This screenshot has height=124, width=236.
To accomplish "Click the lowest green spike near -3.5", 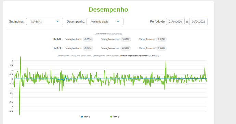I will (x=19, y=114).
